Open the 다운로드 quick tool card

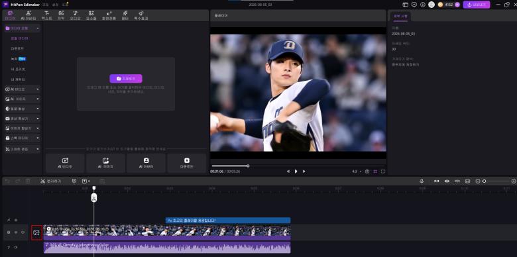[187, 163]
